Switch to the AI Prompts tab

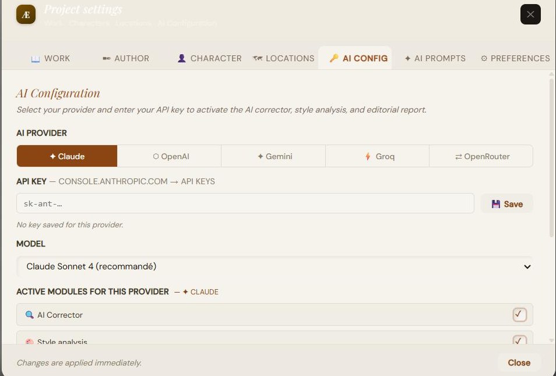click(435, 58)
